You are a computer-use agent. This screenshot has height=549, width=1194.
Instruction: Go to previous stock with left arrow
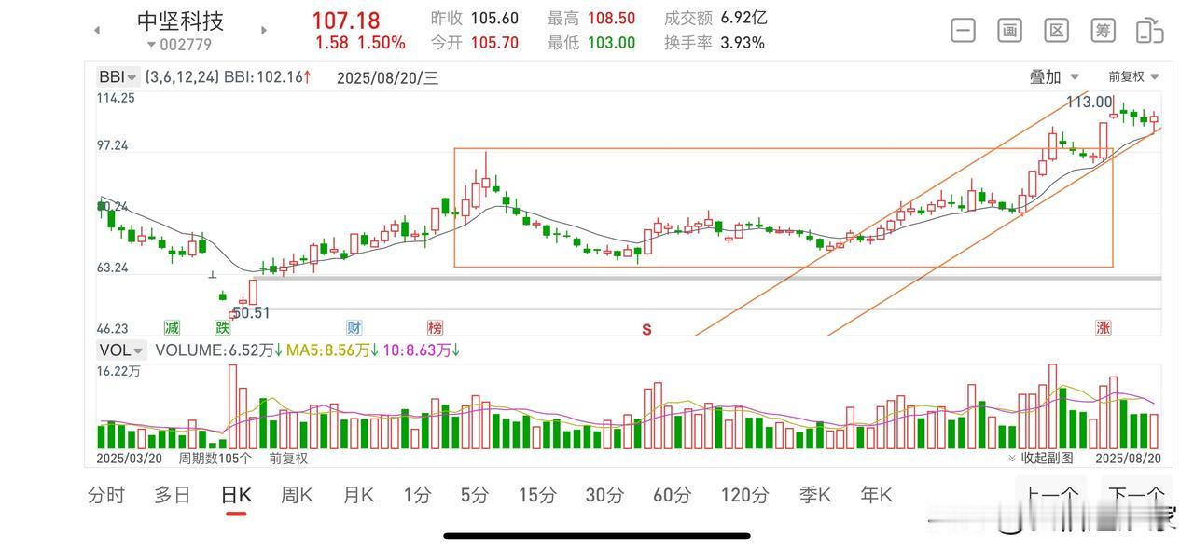click(97, 30)
